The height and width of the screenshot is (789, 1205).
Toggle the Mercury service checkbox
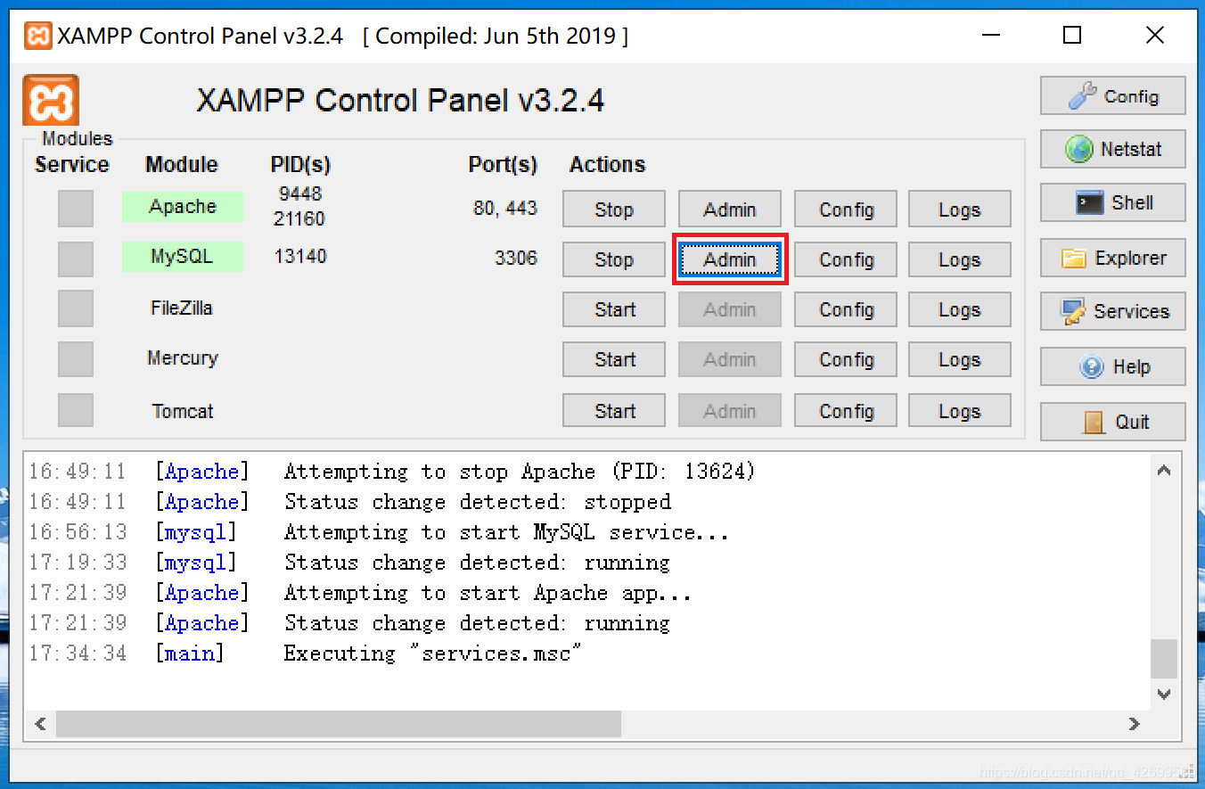tap(76, 358)
